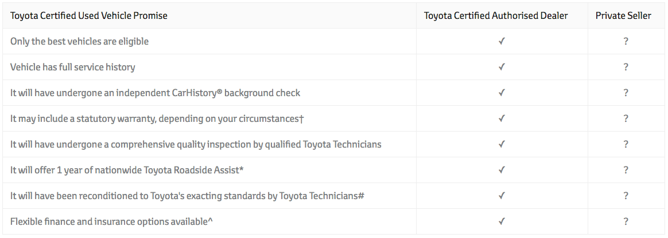Image resolution: width=668 pixels, height=238 pixels.
Task: Click the 'Toyota Certified Authorised Dealer' column header
Action: [496, 15]
